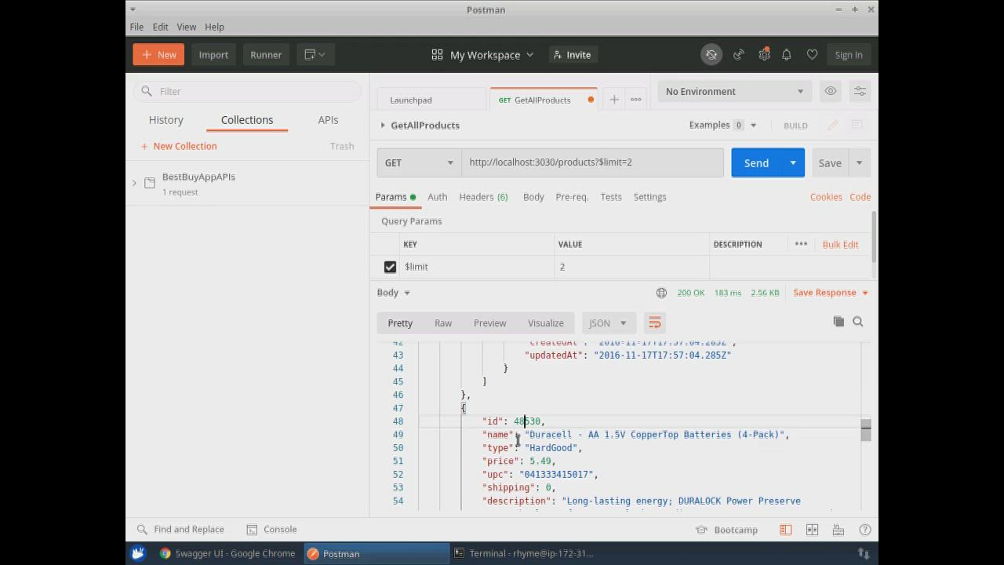
Task: Uncheck the $limit query param checkbox
Action: [390, 267]
